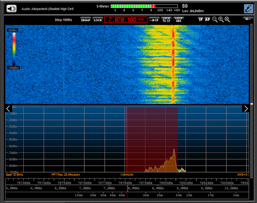Viewport: 257px width, 203px height.
Task: Select the 160m band marker
Action: coord(79,195)
